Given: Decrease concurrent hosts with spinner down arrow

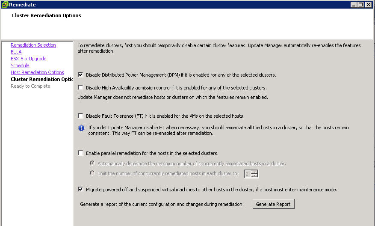Looking at the screenshot, I should pyautogui.click(x=254, y=175).
